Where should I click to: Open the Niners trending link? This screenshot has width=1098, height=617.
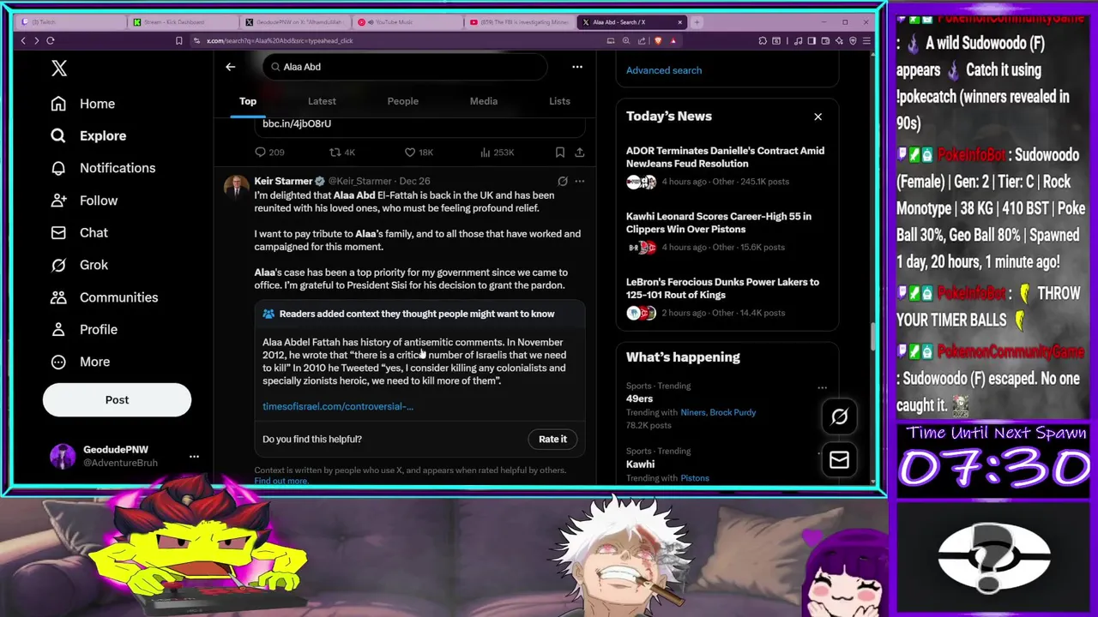point(692,412)
